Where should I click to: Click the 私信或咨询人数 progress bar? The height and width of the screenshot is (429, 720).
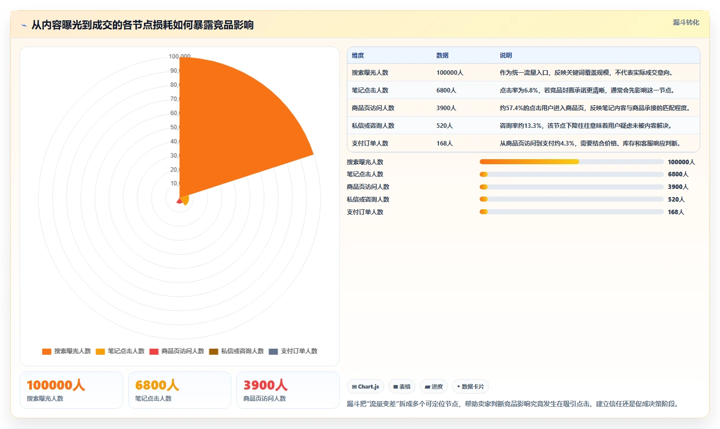click(572, 199)
